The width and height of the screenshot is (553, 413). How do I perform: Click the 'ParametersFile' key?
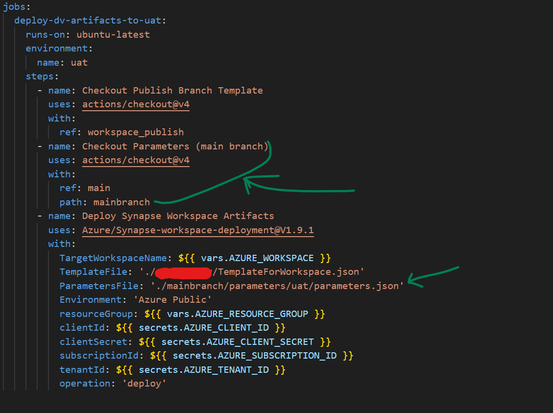coord(99,286)
